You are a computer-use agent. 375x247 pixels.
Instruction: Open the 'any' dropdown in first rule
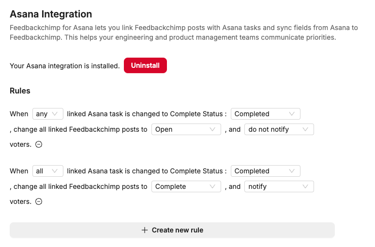point(47,114)
